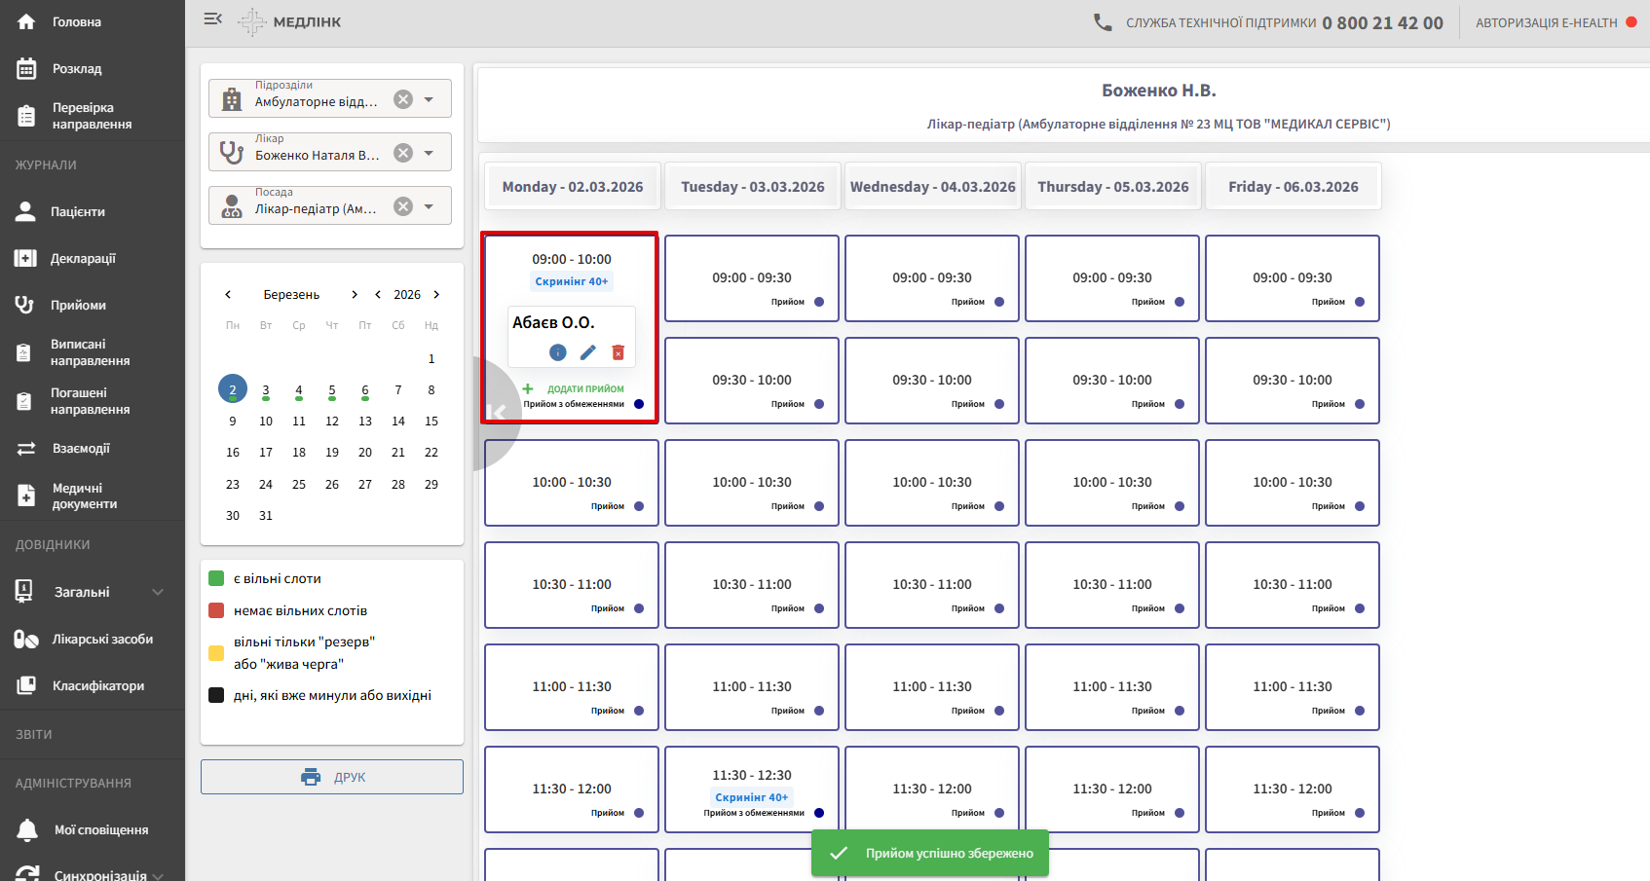Click the green 'є вільні слоти' legend swatch

pyautogui.click(x=217, y=578)
